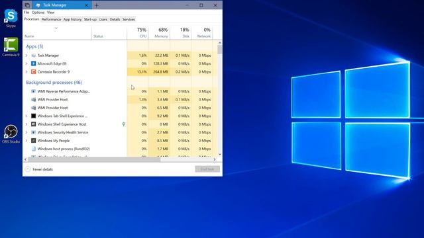Switch to the Start-up tab

pos(90,19)
